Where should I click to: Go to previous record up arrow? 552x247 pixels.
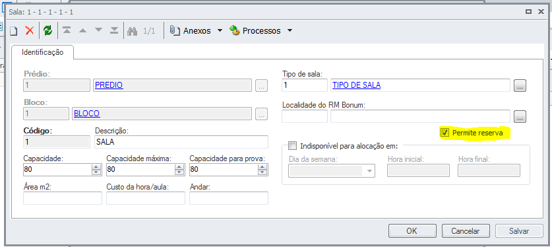[82, 30]
